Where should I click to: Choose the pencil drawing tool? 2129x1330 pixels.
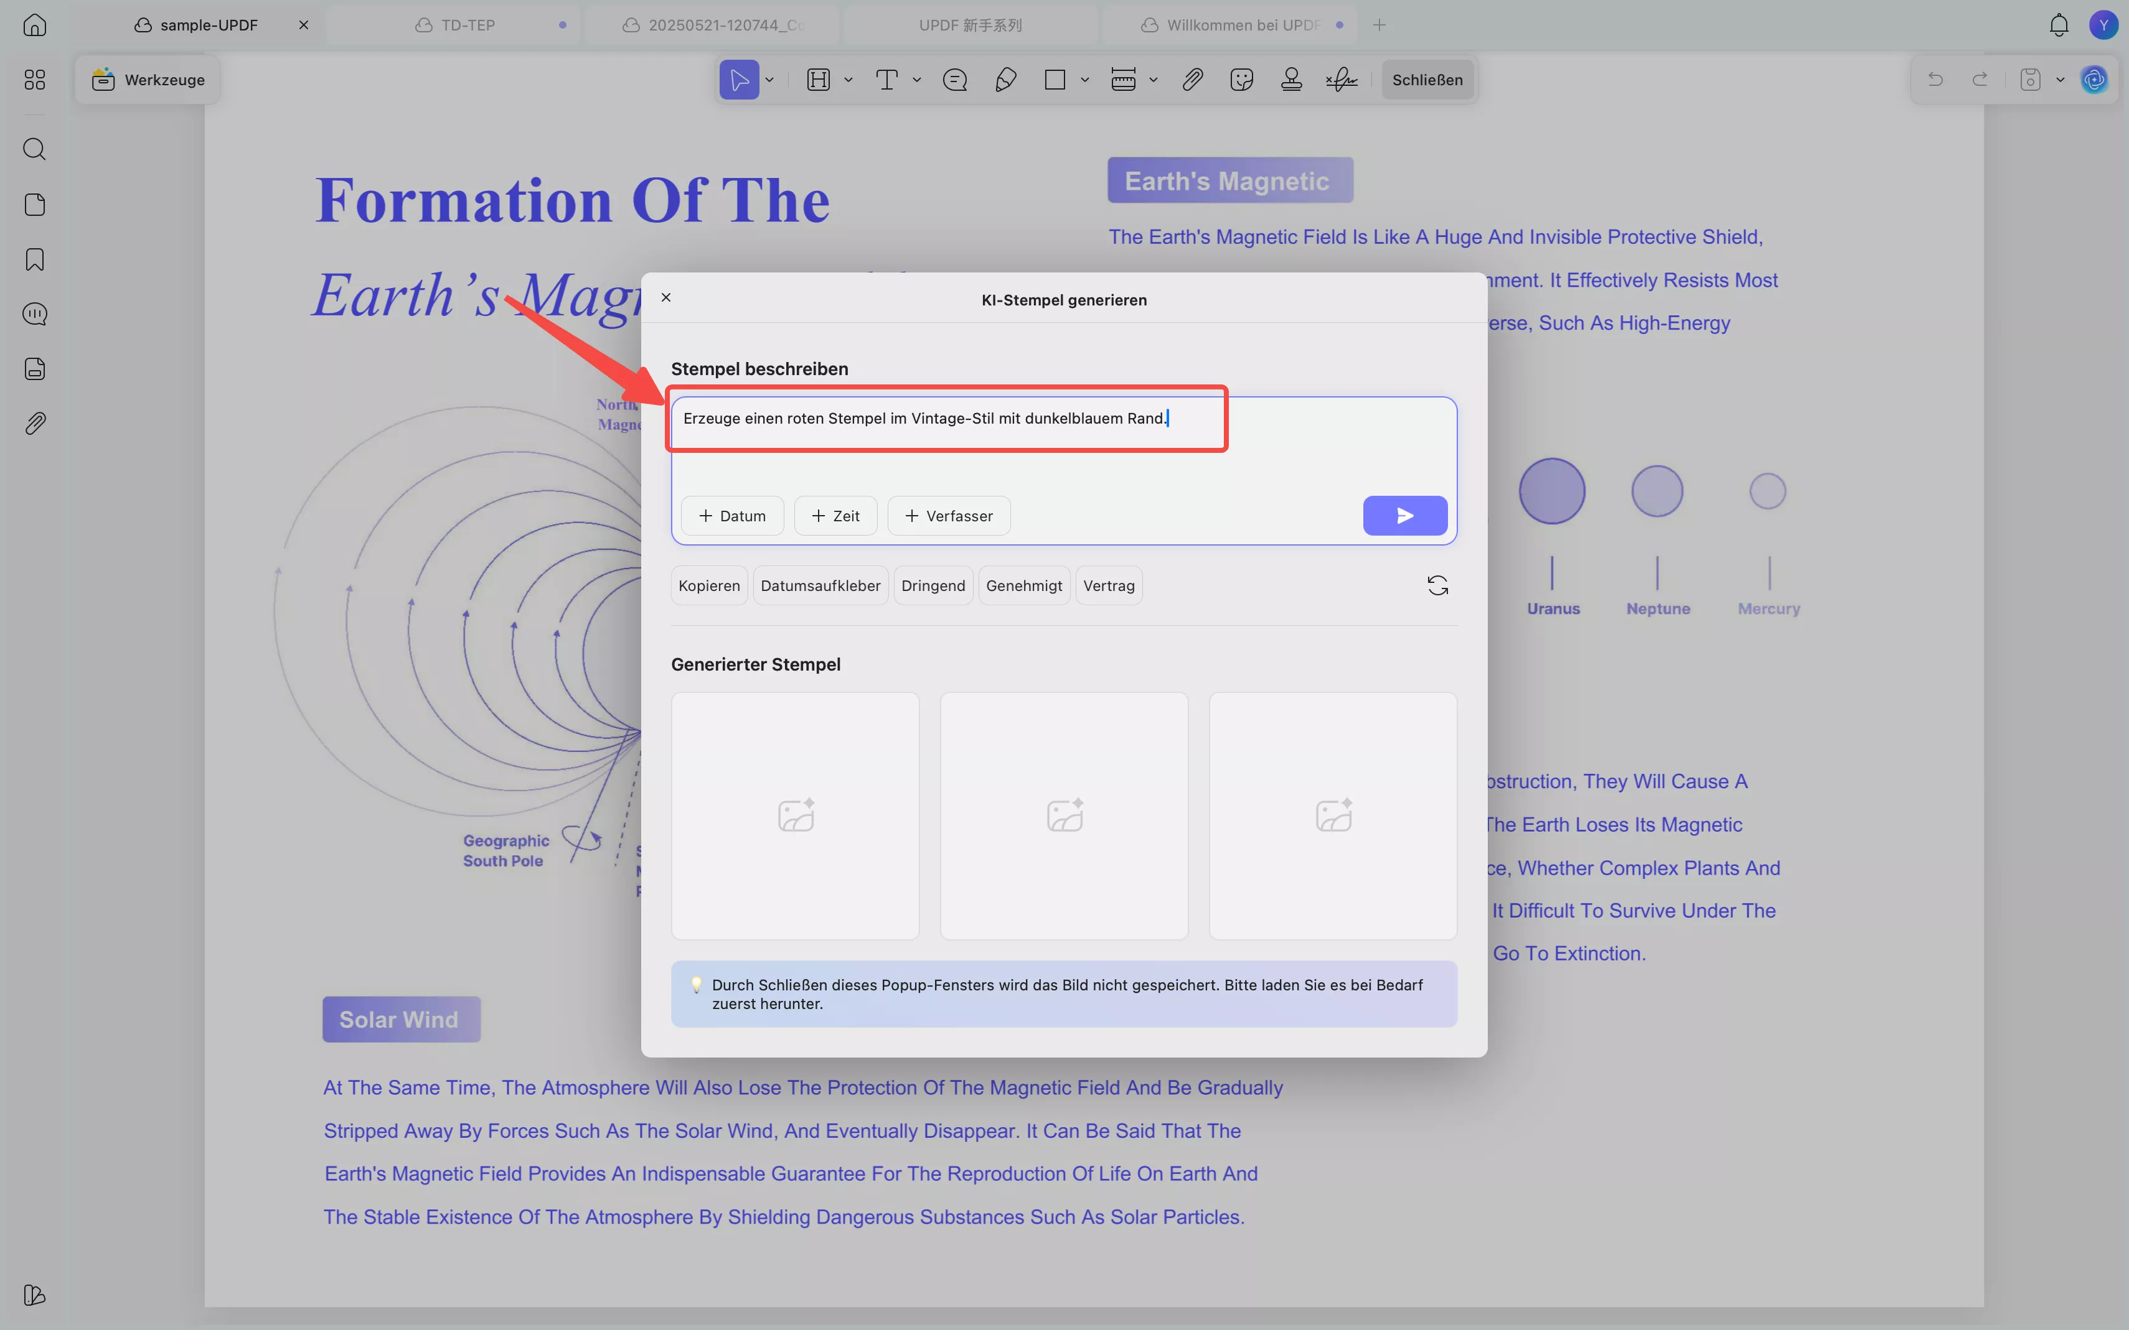(1005, 80)
